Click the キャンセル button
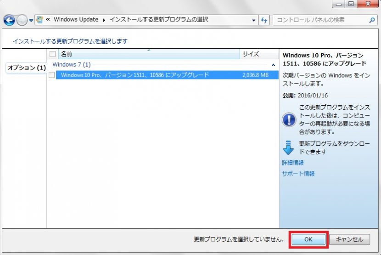 [x=349, y=239]
